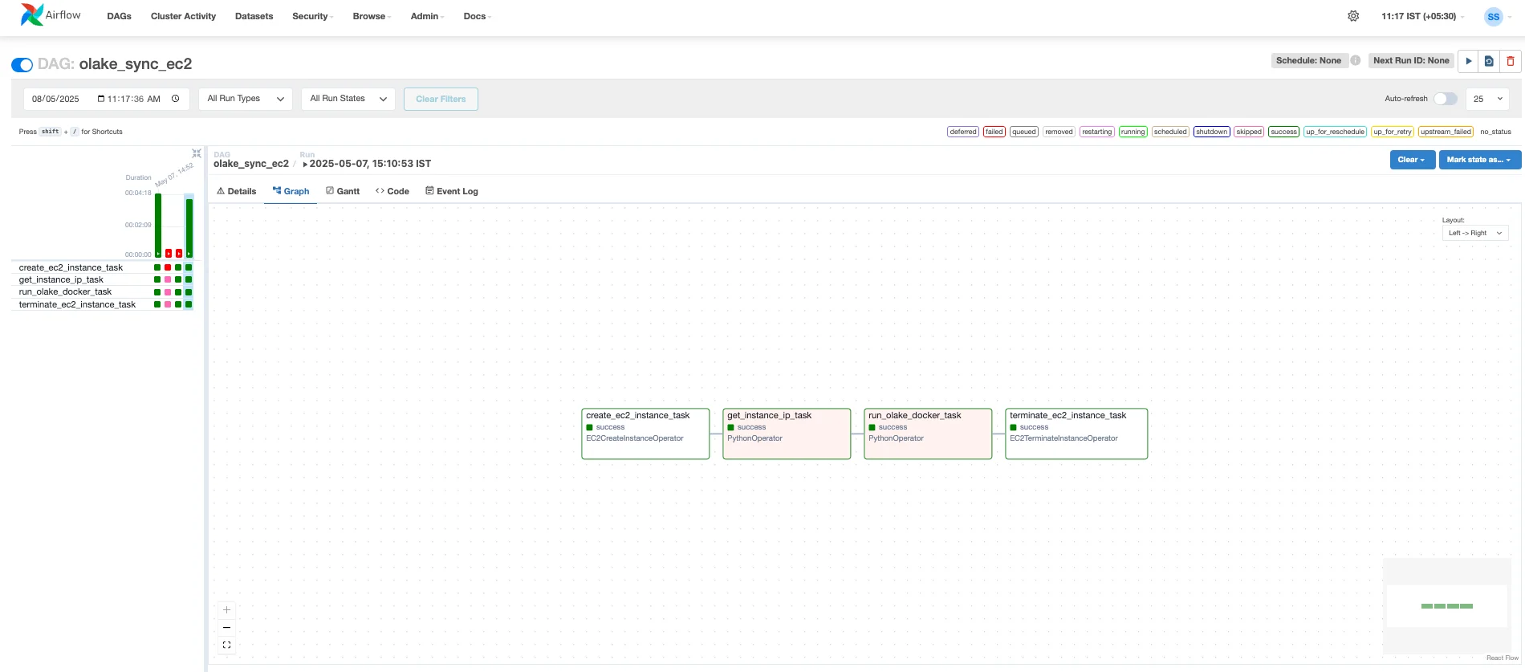Open the Layout Left -> Right dropdown
The width and height of the screenshot is (1525, 672).
coord(1474,233)
